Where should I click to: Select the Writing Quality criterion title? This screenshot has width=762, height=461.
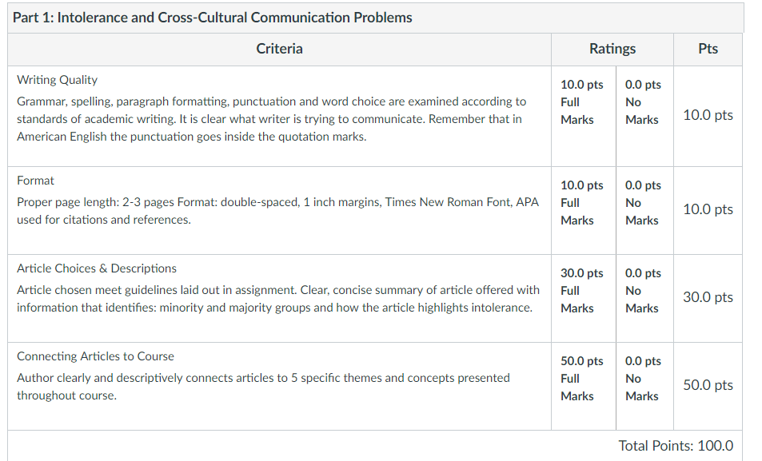pos(58,80)
